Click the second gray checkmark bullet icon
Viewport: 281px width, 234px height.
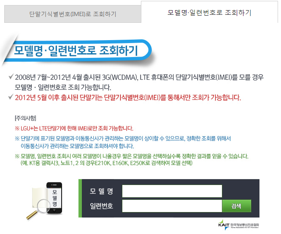click(11, 97)
